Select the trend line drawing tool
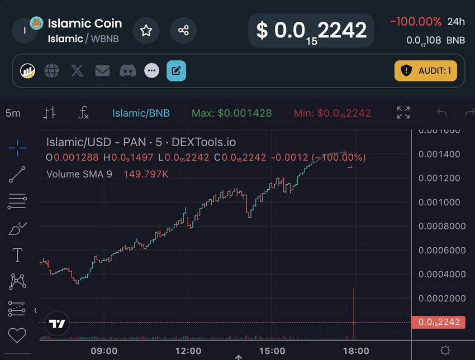Image resolution: width=475 pixels, height=360 pixels. coord(17,175)
